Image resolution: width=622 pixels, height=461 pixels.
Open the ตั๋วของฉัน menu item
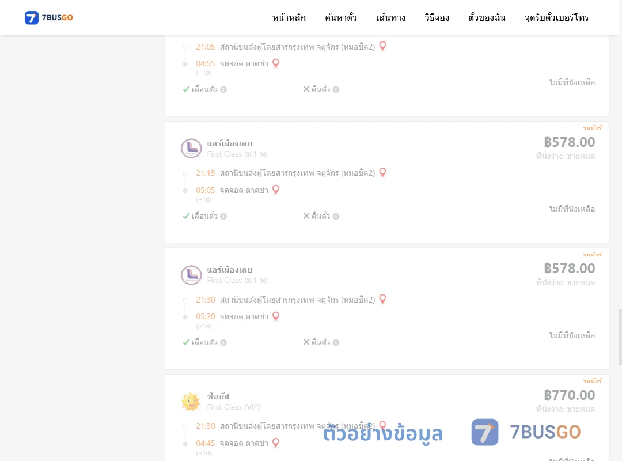point(487,17)
